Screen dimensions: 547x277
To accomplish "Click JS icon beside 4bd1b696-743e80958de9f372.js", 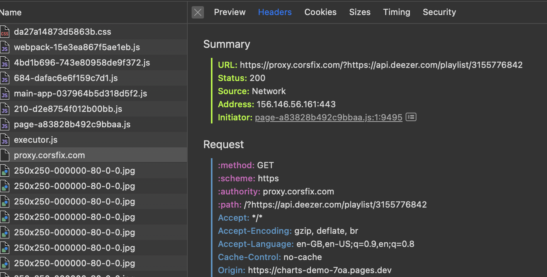I will 5,63.
